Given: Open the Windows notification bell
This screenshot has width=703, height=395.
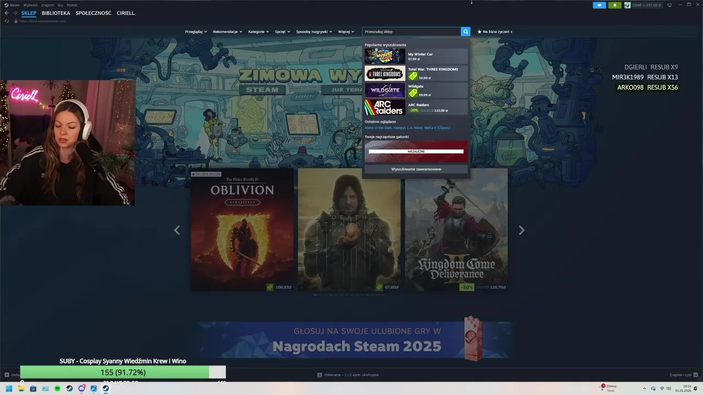Looking at the screenshot, I should tap(696, 388).
